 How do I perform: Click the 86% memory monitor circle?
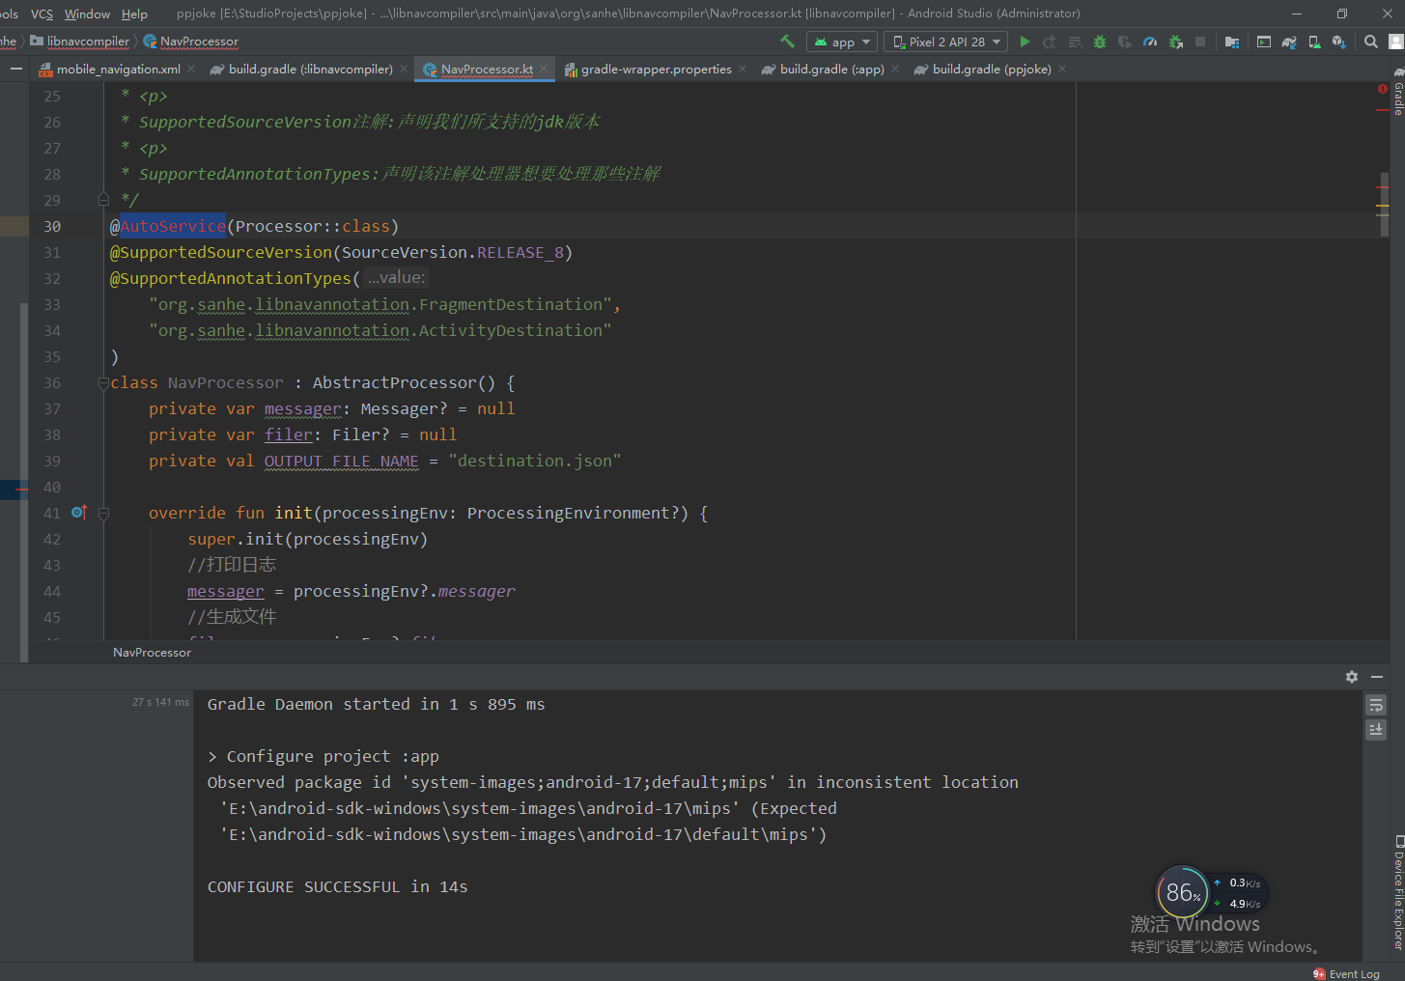[x=1183, y=892]
